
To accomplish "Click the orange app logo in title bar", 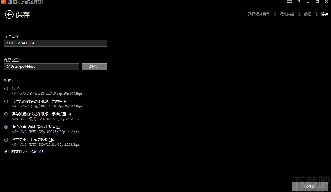I will click(x=3, y=2).
